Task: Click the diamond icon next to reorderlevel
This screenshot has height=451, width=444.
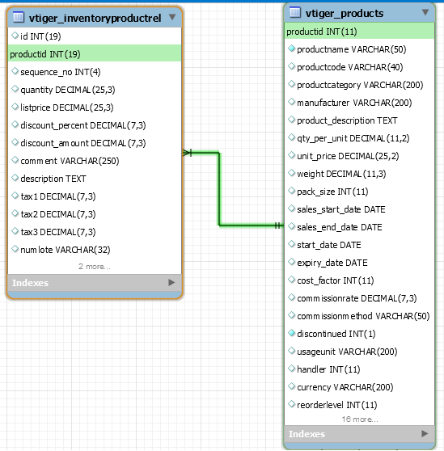Action: (x=291, y=404)
